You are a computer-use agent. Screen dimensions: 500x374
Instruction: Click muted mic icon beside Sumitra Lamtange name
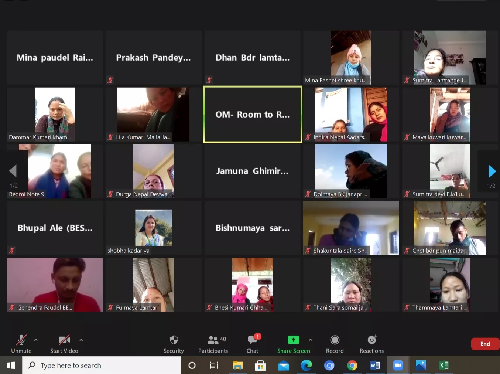(407, 80)
